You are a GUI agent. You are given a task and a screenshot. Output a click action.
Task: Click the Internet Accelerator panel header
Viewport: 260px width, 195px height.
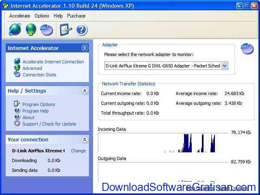[x=47, y=48]
